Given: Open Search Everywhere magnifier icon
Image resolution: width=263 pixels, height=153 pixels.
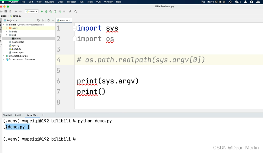Looking at the screenshot, I should coord(76,12).
